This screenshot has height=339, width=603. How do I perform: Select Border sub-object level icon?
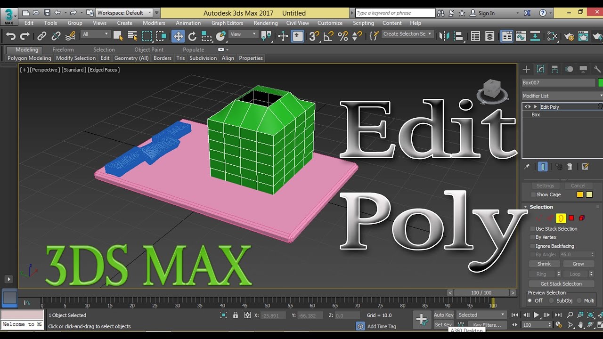tap(561, 218)
